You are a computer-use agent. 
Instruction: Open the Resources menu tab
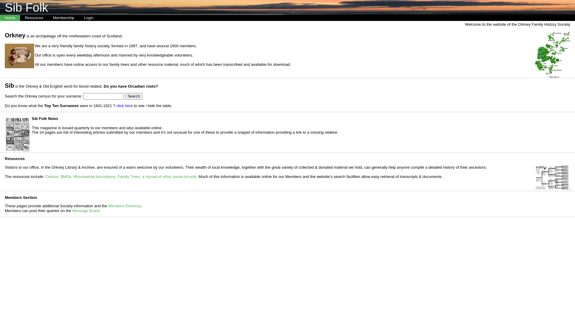pos(34,18)
